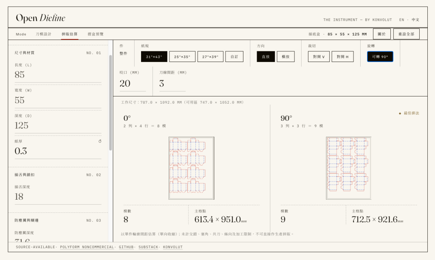Enable the 對開 V cut option
Screen dimensions: 435x260
(x=319, y=57)
